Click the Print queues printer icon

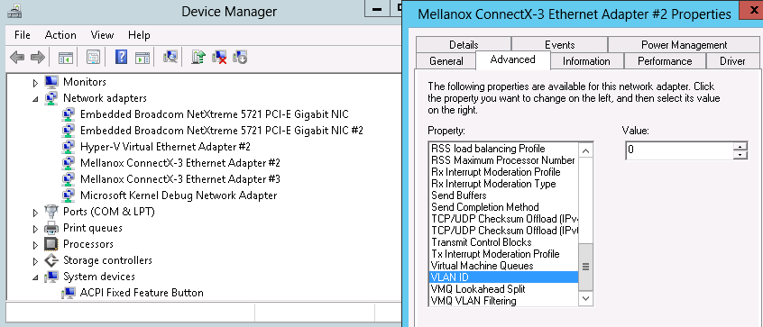tap(51, 228)
